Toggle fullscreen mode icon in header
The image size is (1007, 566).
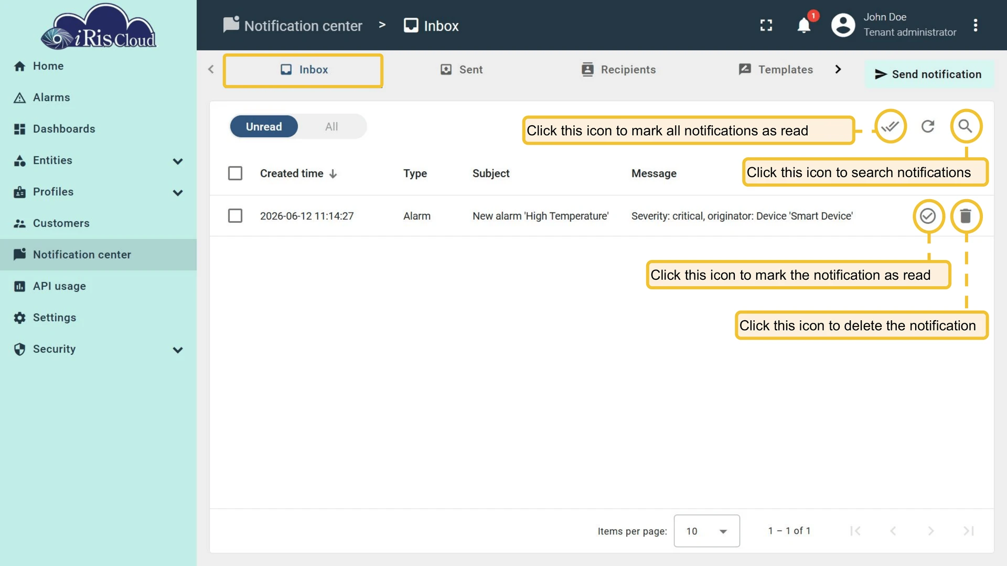tap(766, 25)
